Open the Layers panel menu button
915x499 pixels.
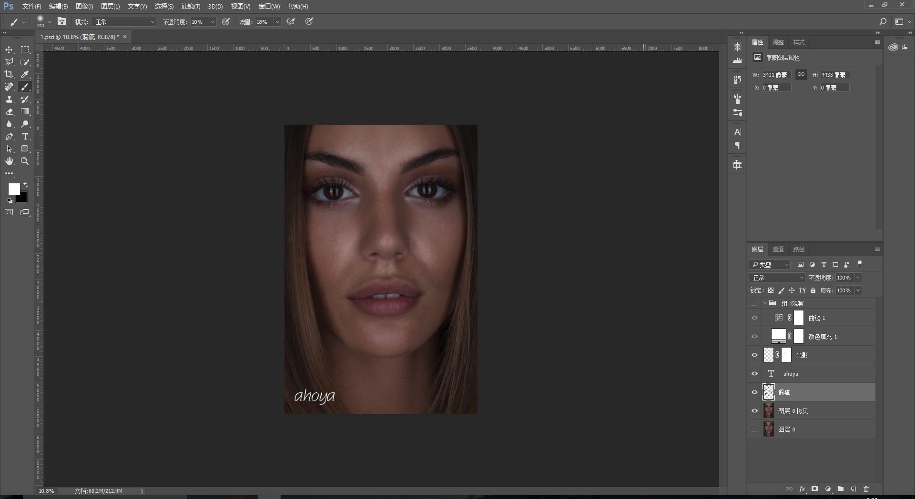pos(877,249)
